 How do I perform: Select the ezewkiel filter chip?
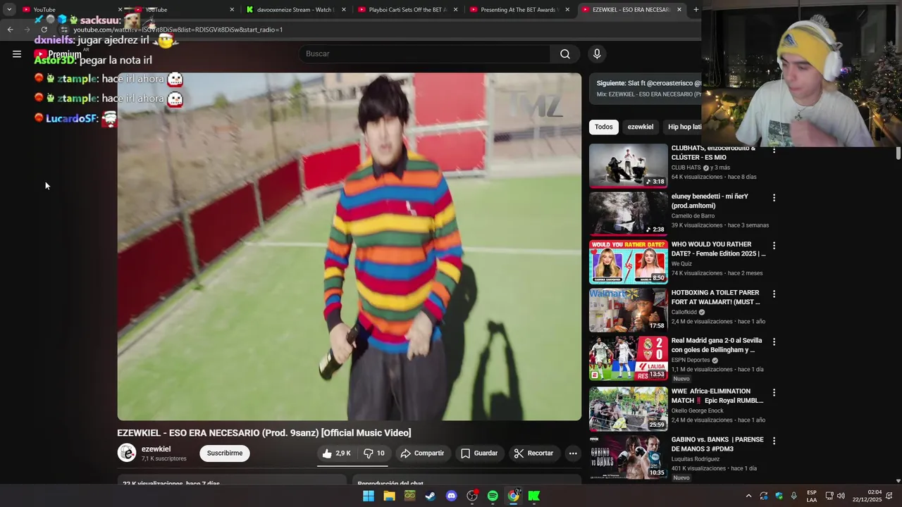(x=641, y=127)
